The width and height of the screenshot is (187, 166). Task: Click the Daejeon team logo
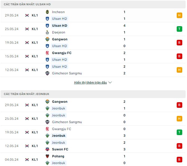pyautogui.click(x=47, y=32)
